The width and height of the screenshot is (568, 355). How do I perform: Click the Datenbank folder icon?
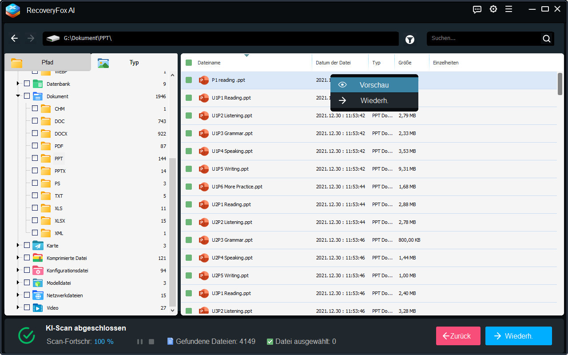click(x=38, y=84)
